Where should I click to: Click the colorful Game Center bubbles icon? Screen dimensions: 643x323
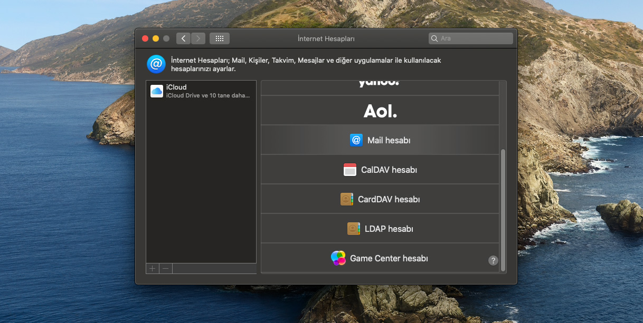pos(338,258)
